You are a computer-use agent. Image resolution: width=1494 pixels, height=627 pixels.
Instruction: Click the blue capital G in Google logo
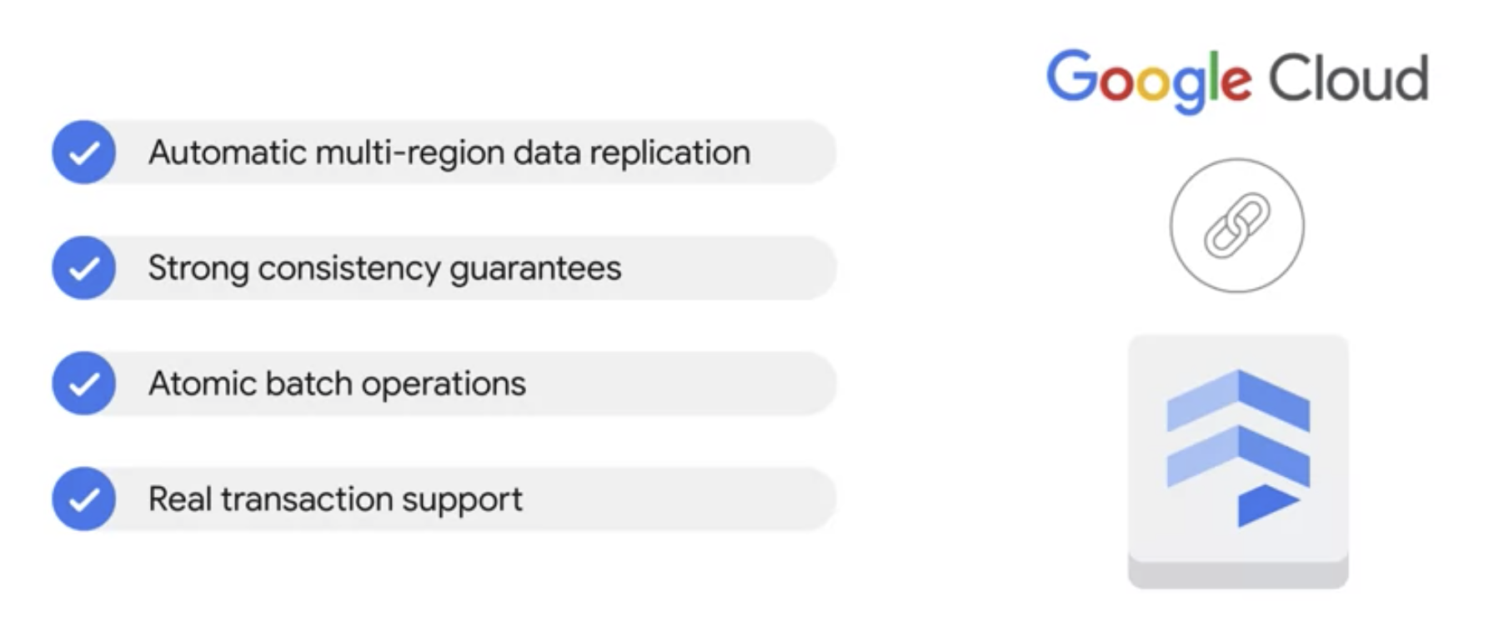point(1071,77)
